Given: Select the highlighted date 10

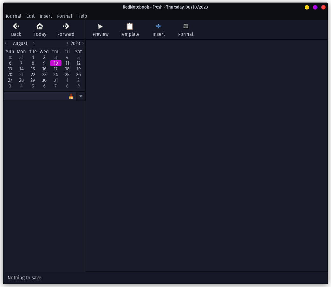Looking at the screenshot, I should (x=55, y=63).
